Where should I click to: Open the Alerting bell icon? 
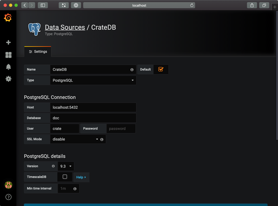(x=8, y=67)
